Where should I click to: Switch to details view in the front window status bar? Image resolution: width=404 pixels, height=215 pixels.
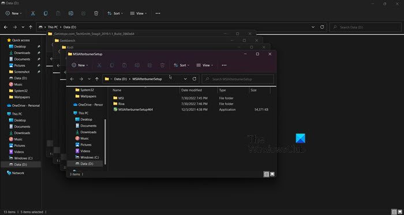267,174
